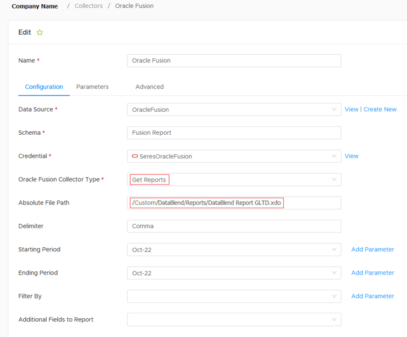
Task: Go to Collectors in the breadcrumb
Action: click(89, 6)
